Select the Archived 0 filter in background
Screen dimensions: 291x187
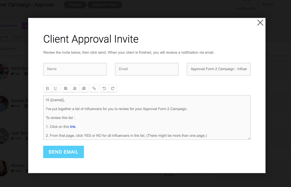pyautogui.click(x=247, y=9)
